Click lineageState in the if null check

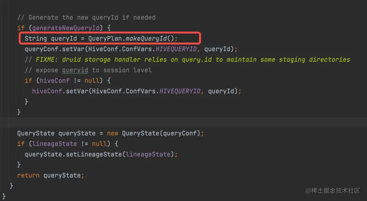54,144
